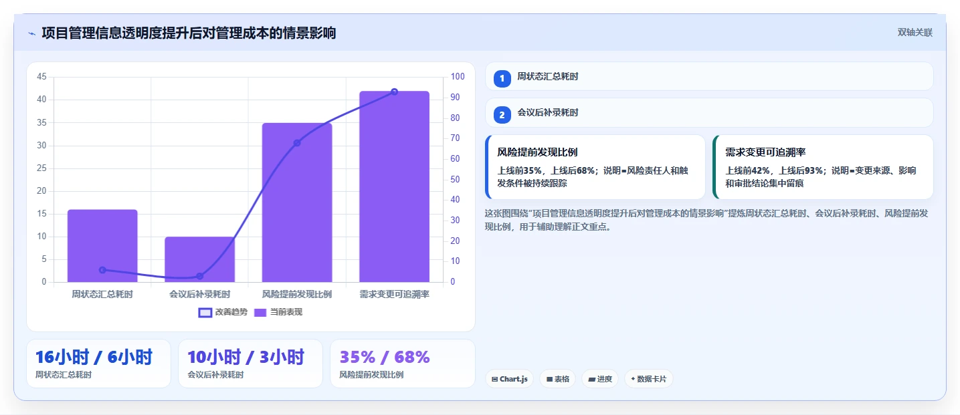The width and height of the screenshot is (960, 415).
Task: Select the 会议后补录耗时 list row
Action: click(709, 113)
